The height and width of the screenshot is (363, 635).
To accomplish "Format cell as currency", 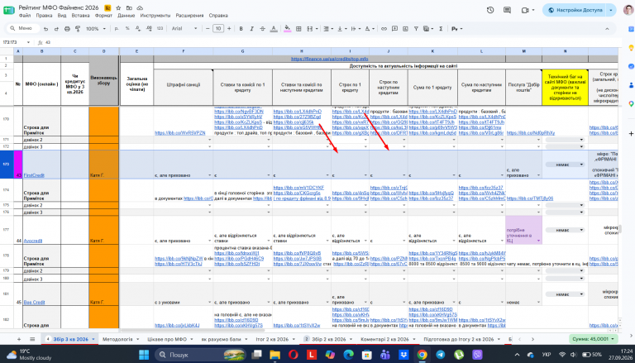I will click(117, 29).
